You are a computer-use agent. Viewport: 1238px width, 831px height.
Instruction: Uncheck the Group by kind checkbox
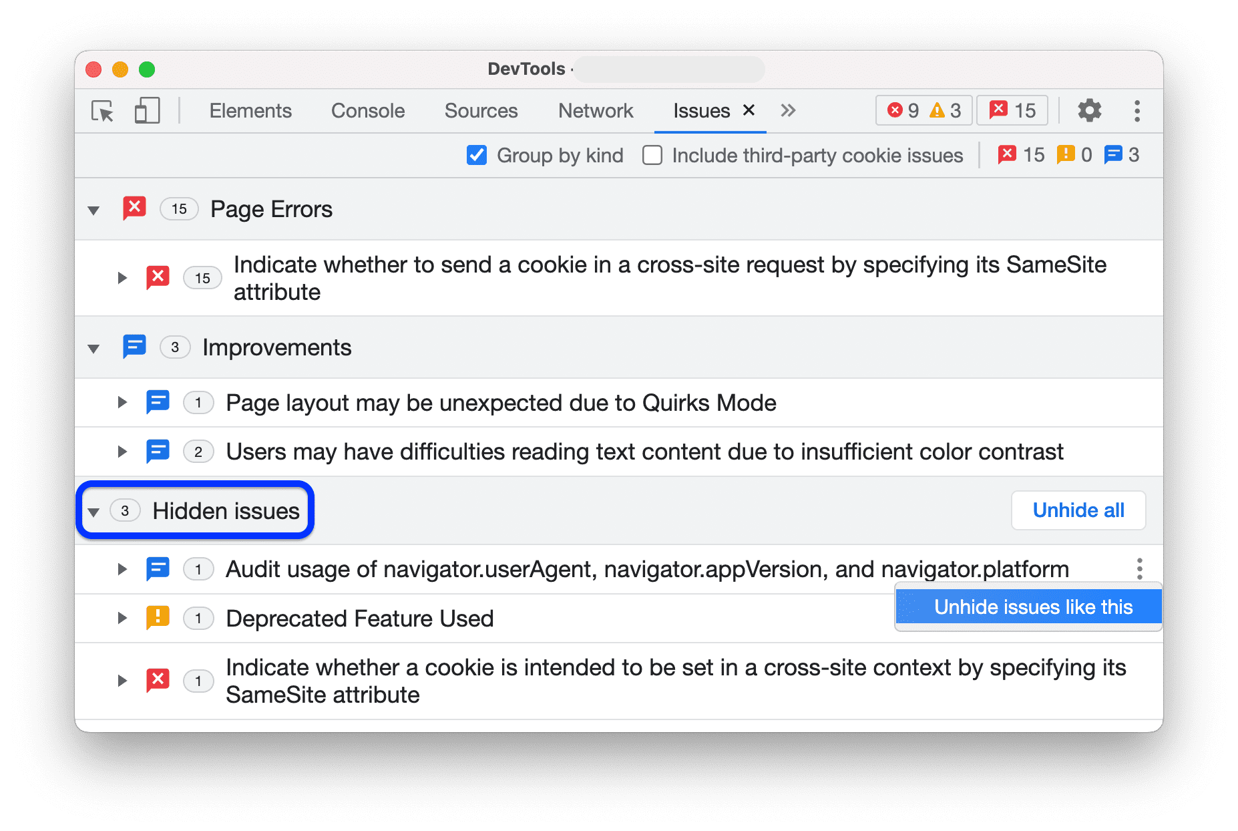(476, 155)
